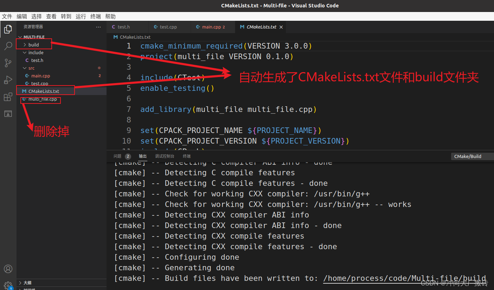Expand the build folder

point(25,45)
